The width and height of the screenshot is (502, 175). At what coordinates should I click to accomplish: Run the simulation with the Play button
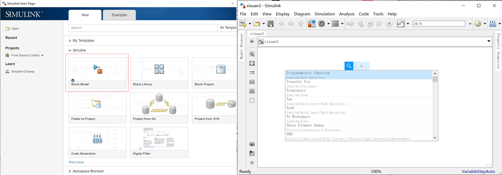point(370,24)
